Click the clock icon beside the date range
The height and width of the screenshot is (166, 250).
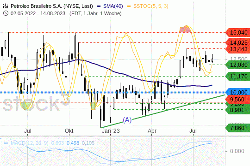tap(6, 13)
